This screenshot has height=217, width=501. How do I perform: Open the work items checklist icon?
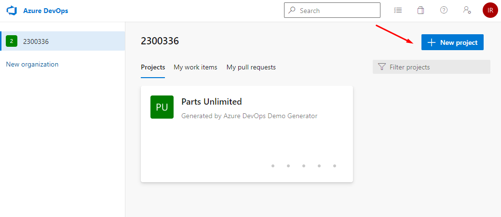398,10
